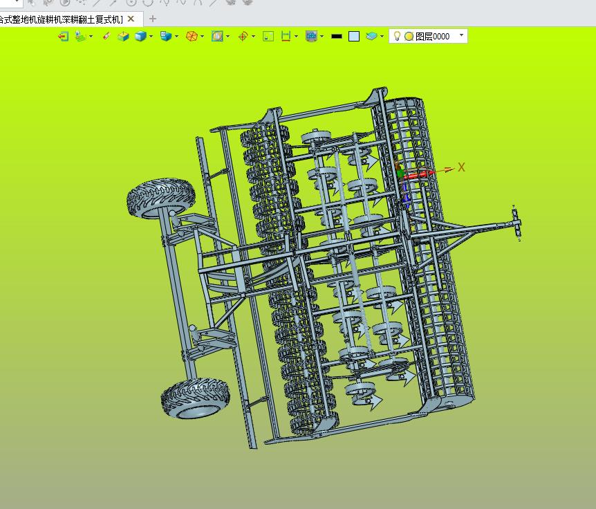
Task: Click the blue axis handle of triad
Action: coord(406,195)
